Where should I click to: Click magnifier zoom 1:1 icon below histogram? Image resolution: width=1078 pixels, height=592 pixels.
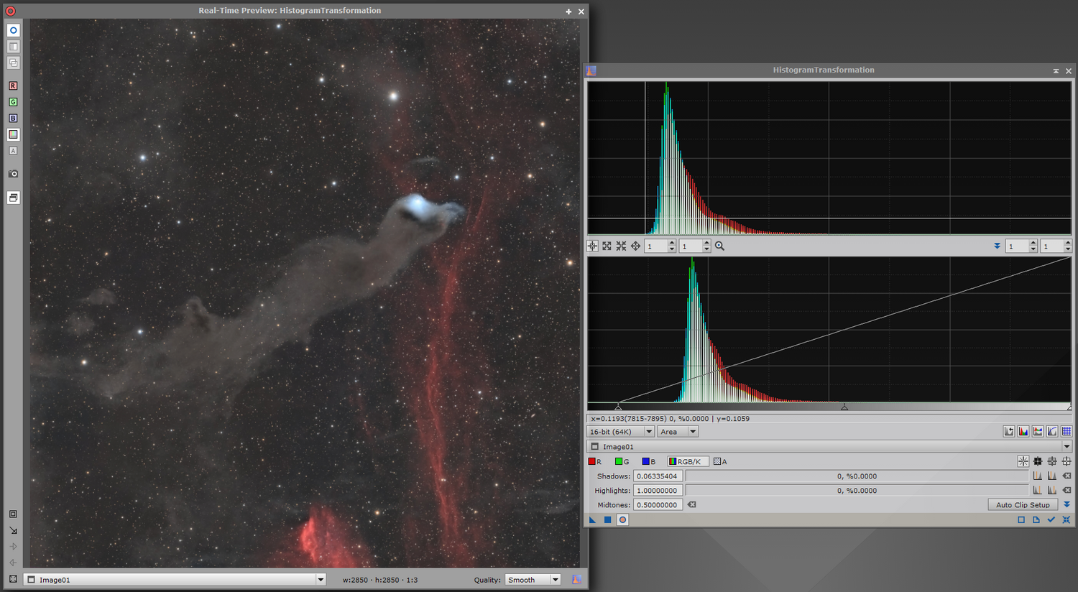tap(719, 246)
